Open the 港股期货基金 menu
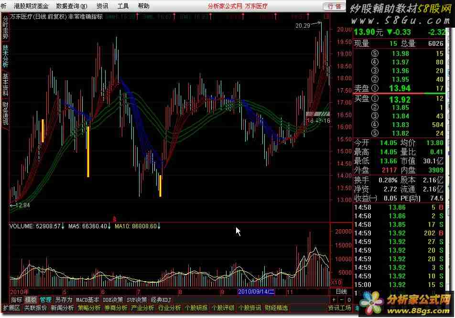The image size is (455, 318). tap(31, 6)
